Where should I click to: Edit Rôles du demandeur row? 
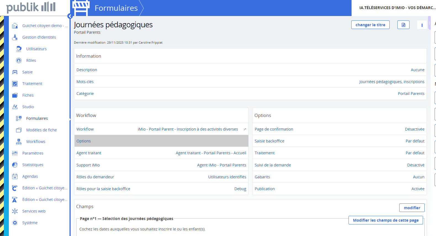pyautogui.click(x=161, y=177)
